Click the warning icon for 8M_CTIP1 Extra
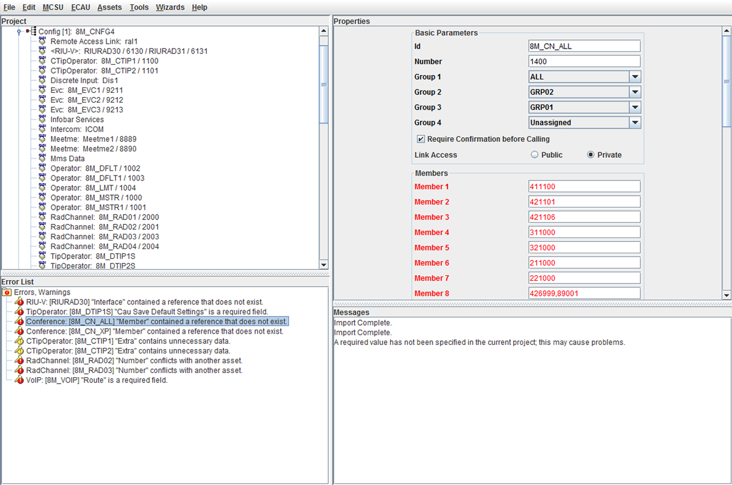Image resolution: width=732 pixels, height=485 pixels. coord(19,341)
